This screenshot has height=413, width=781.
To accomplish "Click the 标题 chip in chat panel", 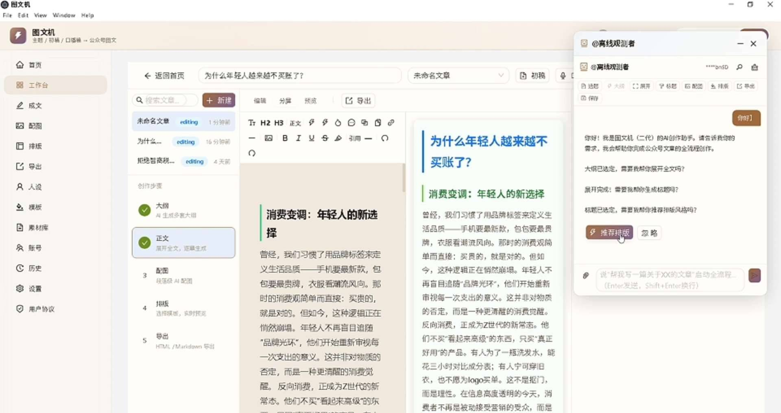I will click(668, 86).
